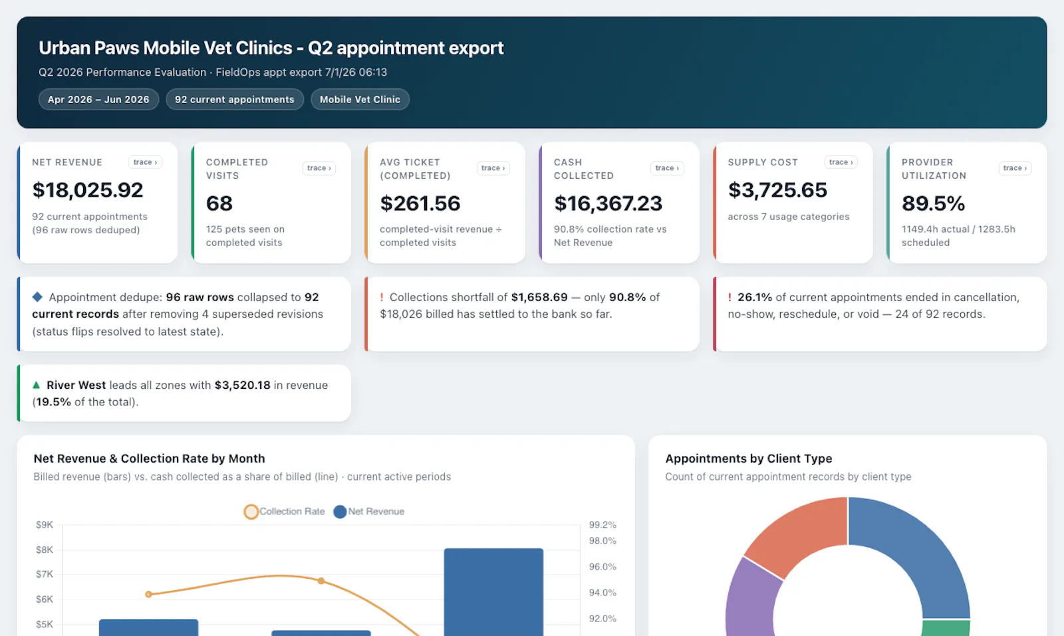Click the 92 current appointments pill
This screenshot has height=636, width=1064.
coord(235,100)
